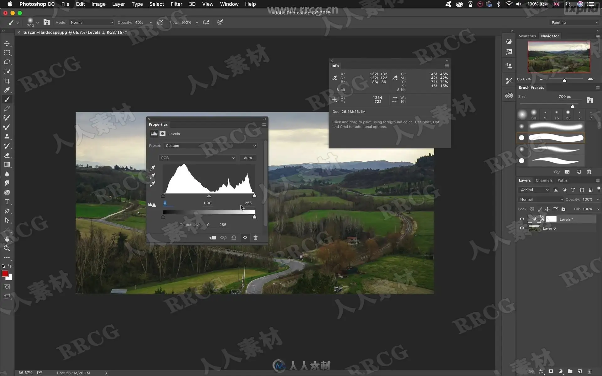Image resolution: width=602 pixels, height=376 pixels.
Task: Select the Zoom tool
Action: 7,248
